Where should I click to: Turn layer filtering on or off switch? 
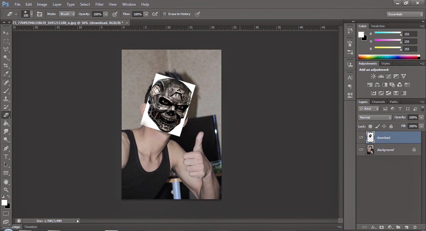[423, 109]
